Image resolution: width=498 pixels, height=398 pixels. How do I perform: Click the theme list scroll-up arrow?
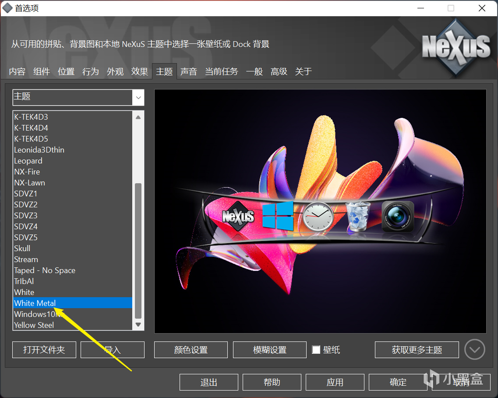click(138, 117)
